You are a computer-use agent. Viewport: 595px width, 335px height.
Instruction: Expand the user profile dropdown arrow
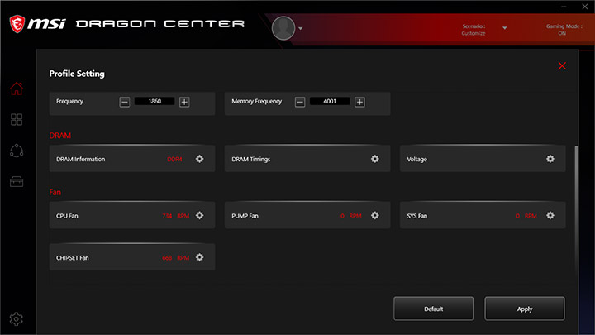[x=301, y=28]
